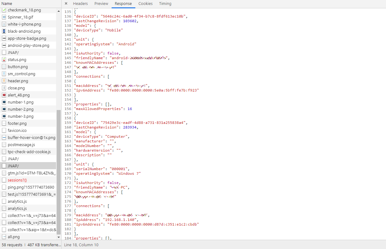Click the checkmark_18.png file icon
Image resolution: width=386 pixels, height=249 pixels.
4,10
